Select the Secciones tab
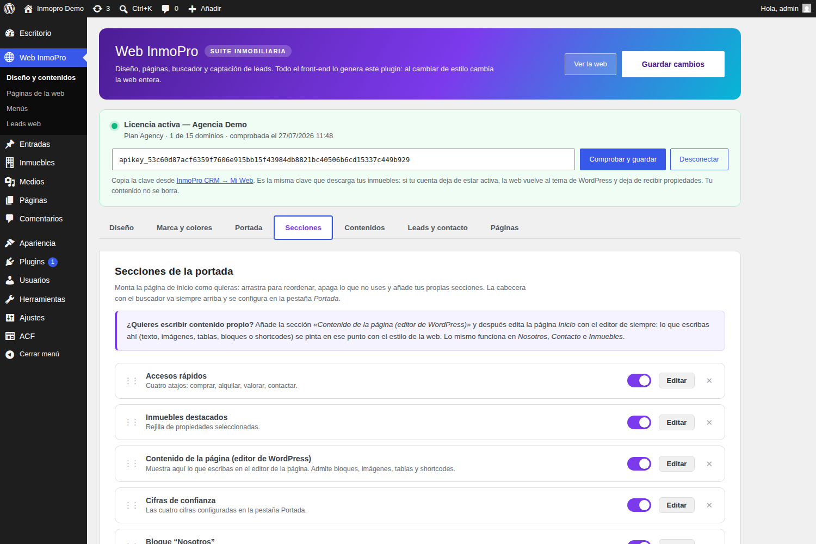 pos(304,227)
